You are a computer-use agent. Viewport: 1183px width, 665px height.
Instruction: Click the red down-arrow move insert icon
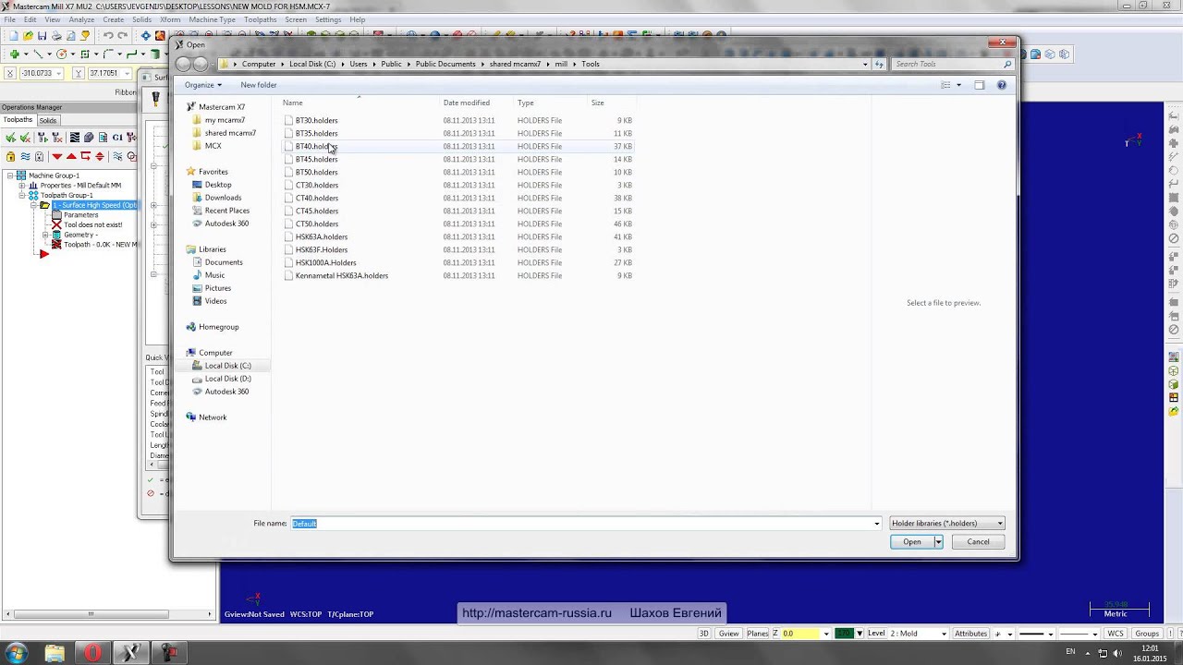point(56,156)
